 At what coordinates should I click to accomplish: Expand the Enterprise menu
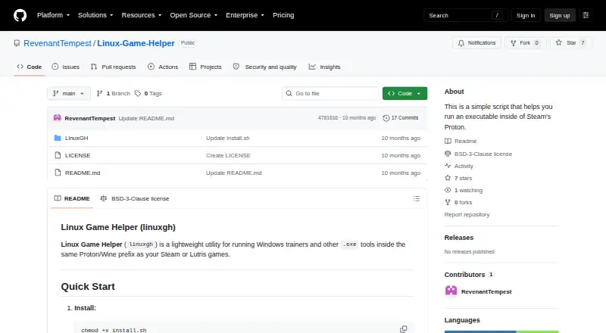pos(245,15)
